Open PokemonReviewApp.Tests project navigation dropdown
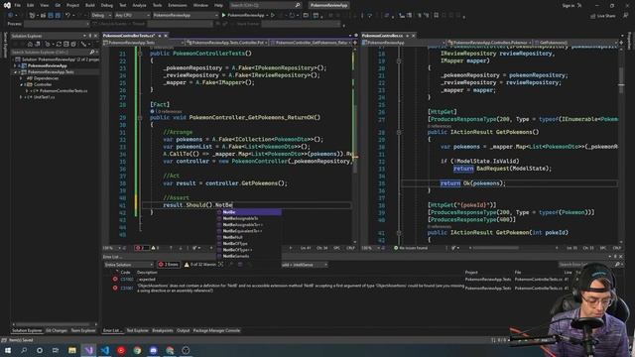635x357 pixels. point(144,43)
